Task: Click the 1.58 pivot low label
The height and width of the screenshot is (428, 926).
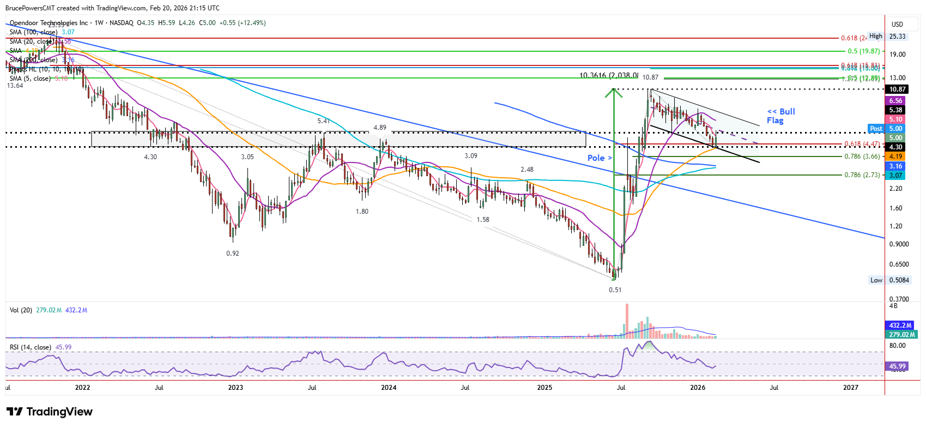Action: pos(483,220)
